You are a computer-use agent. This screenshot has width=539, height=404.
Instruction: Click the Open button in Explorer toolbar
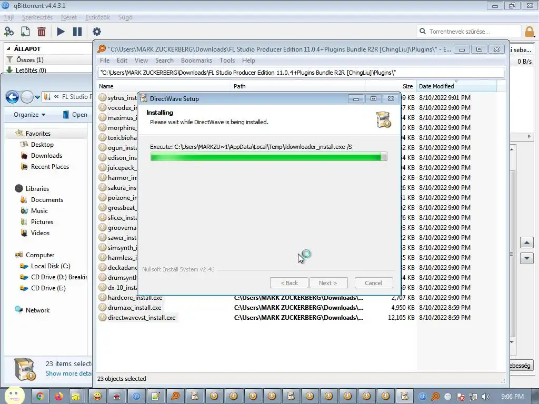(x=75, y=115)
